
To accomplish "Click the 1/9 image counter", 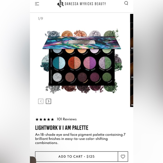I will click(x=40, y=19).
